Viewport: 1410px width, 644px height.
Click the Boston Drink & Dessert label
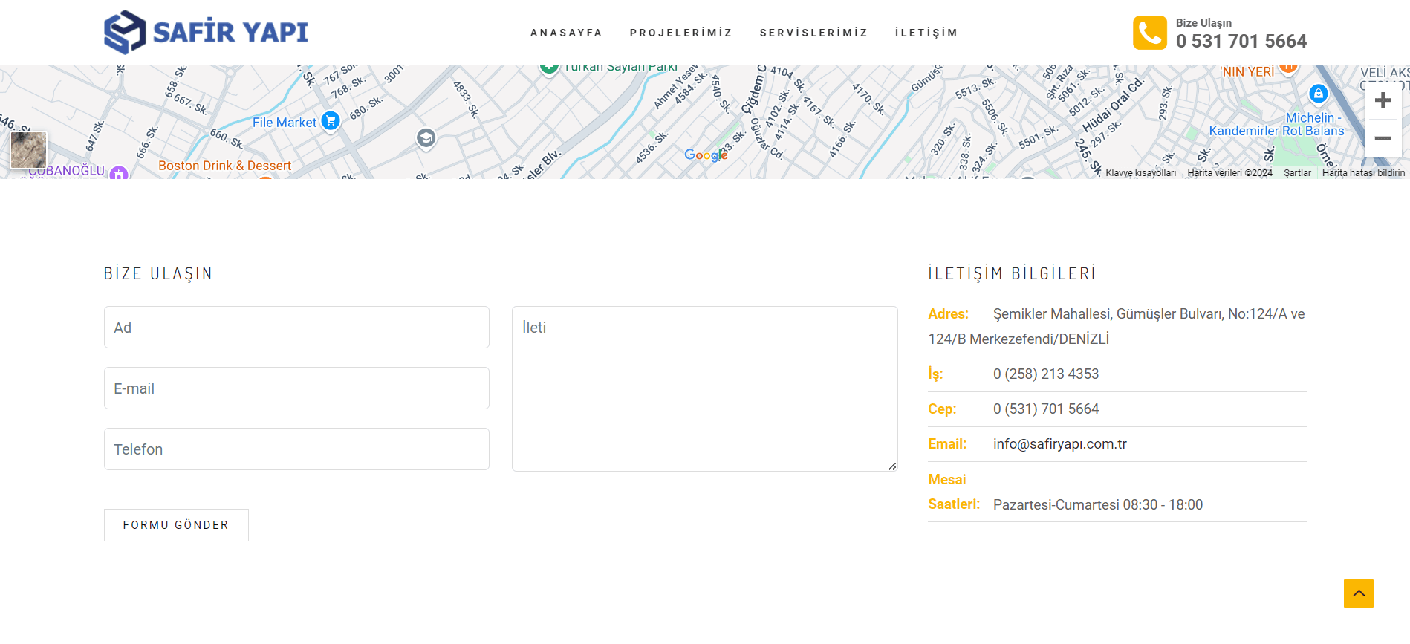[224, 166]
